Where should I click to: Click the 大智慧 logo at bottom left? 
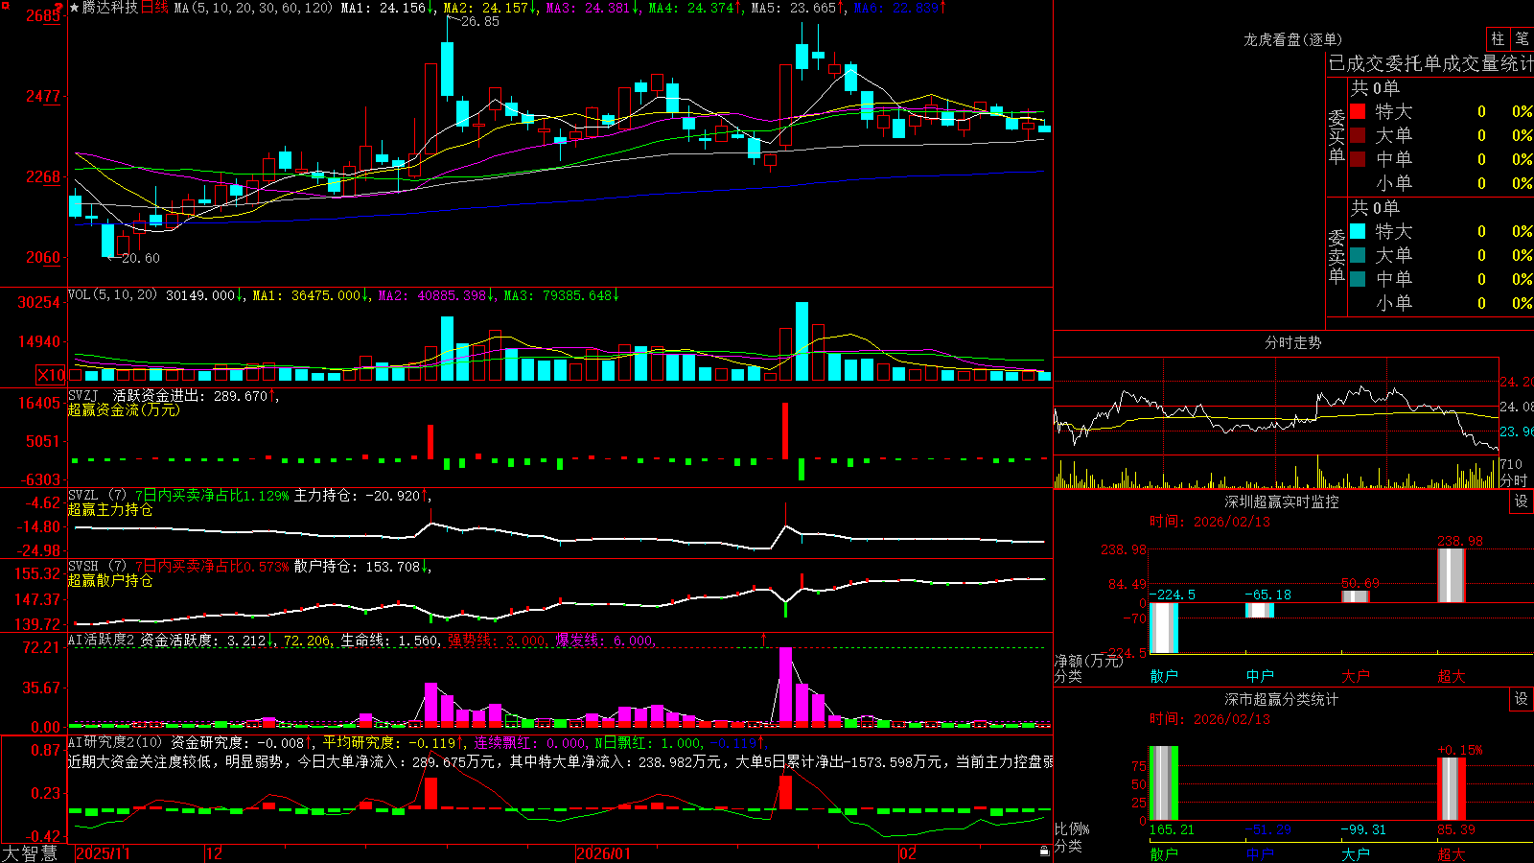pos(30,853)
